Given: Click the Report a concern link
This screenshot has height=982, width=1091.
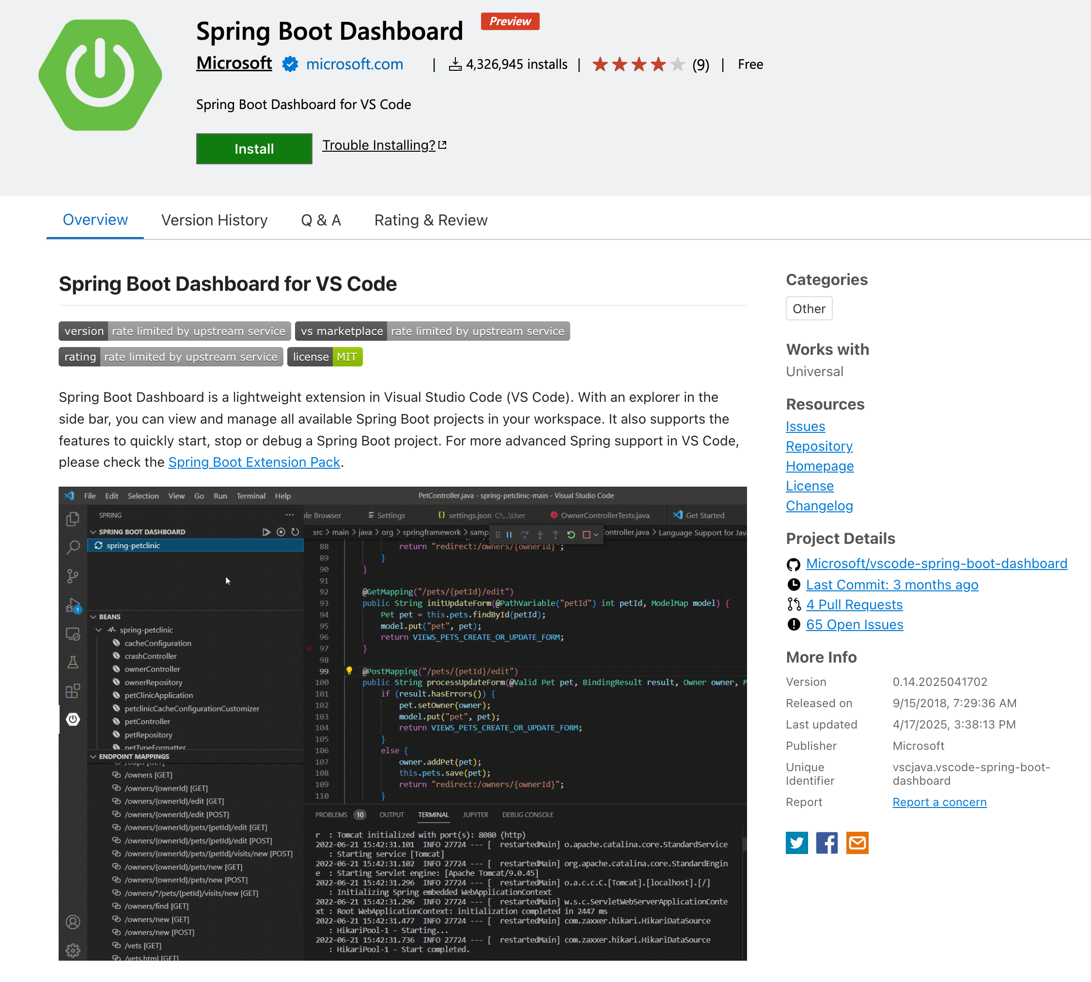Looking at the screenshot, I should (939, 802).
